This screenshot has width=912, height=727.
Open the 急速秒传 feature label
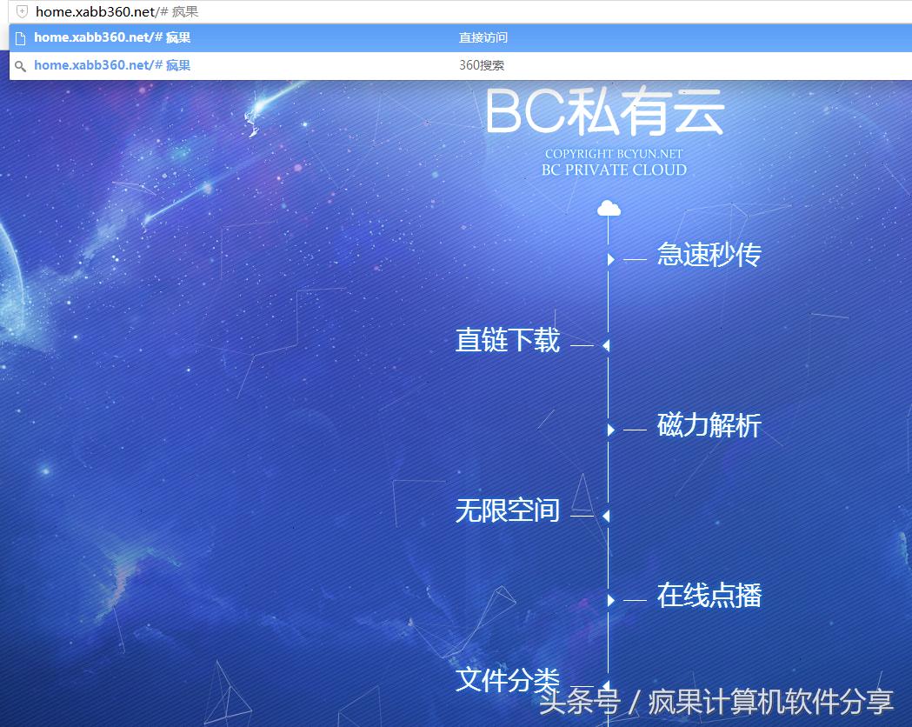coord(709,254)
